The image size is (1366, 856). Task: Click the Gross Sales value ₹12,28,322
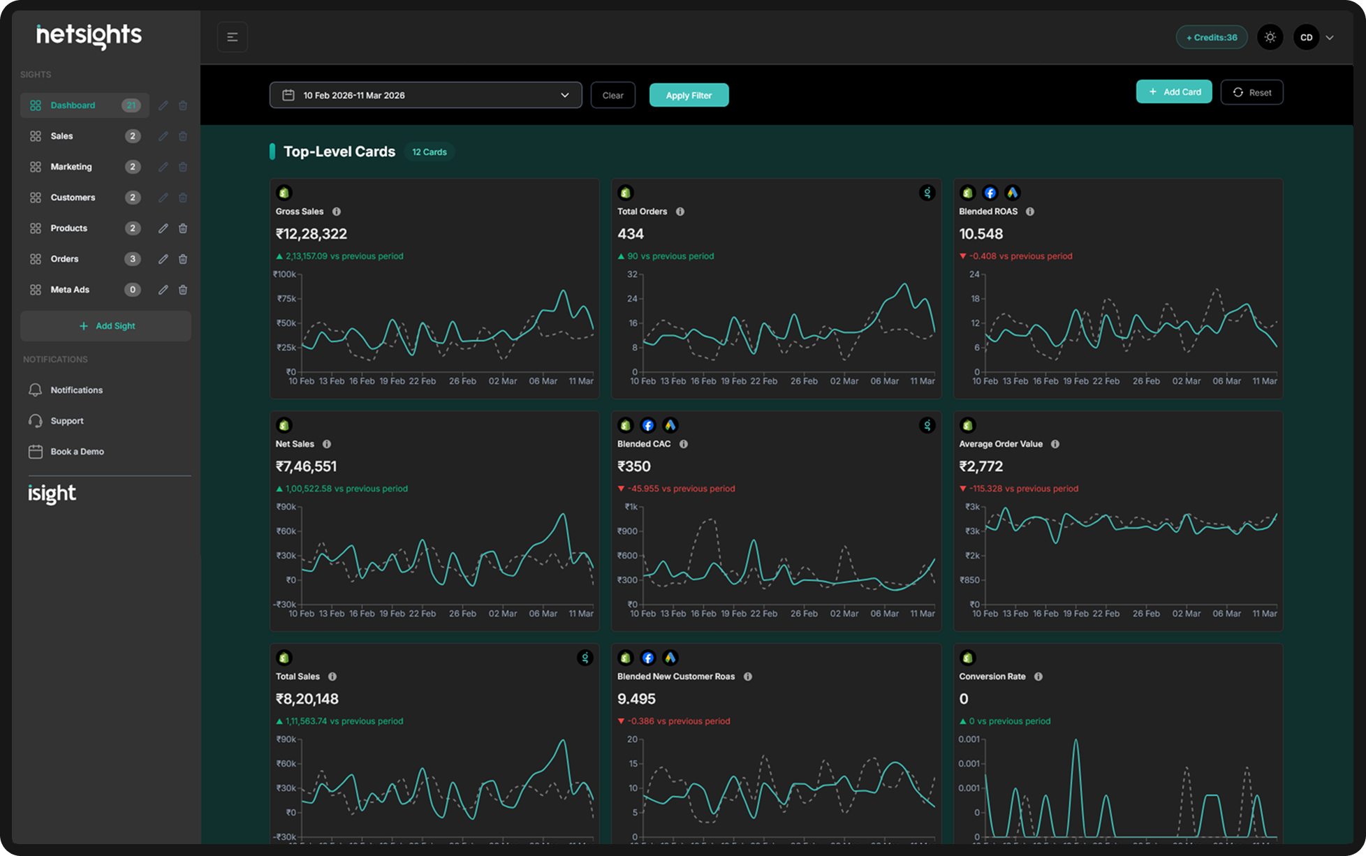(311, 234)
